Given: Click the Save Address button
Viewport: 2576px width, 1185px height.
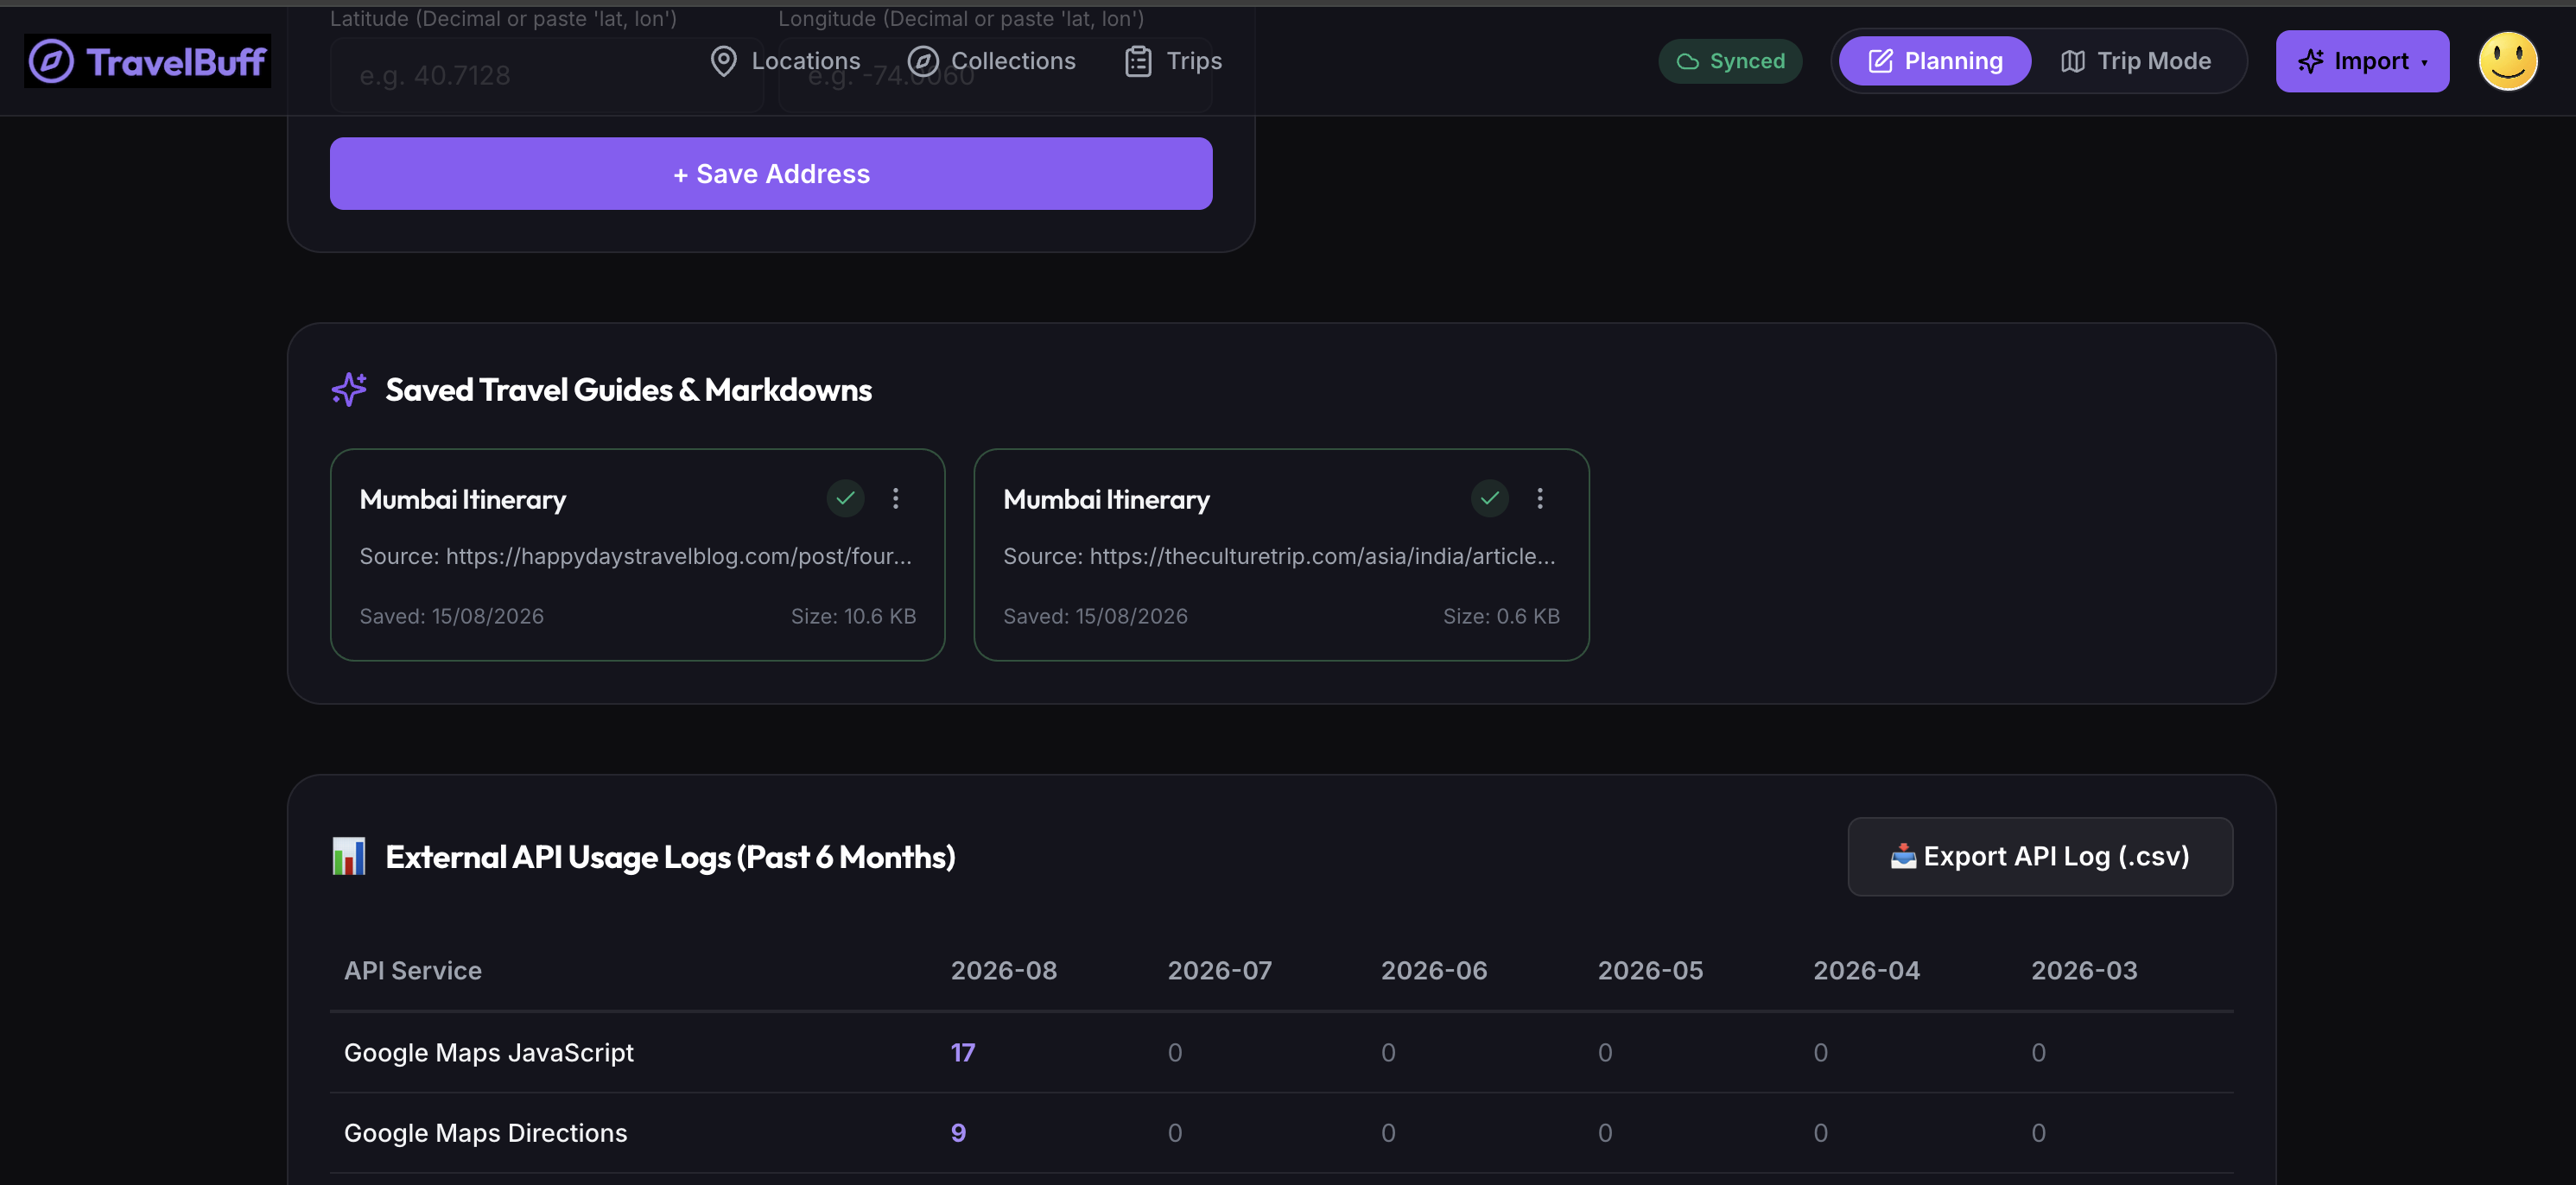Looking at the screenshot, I should coord(771,174).
